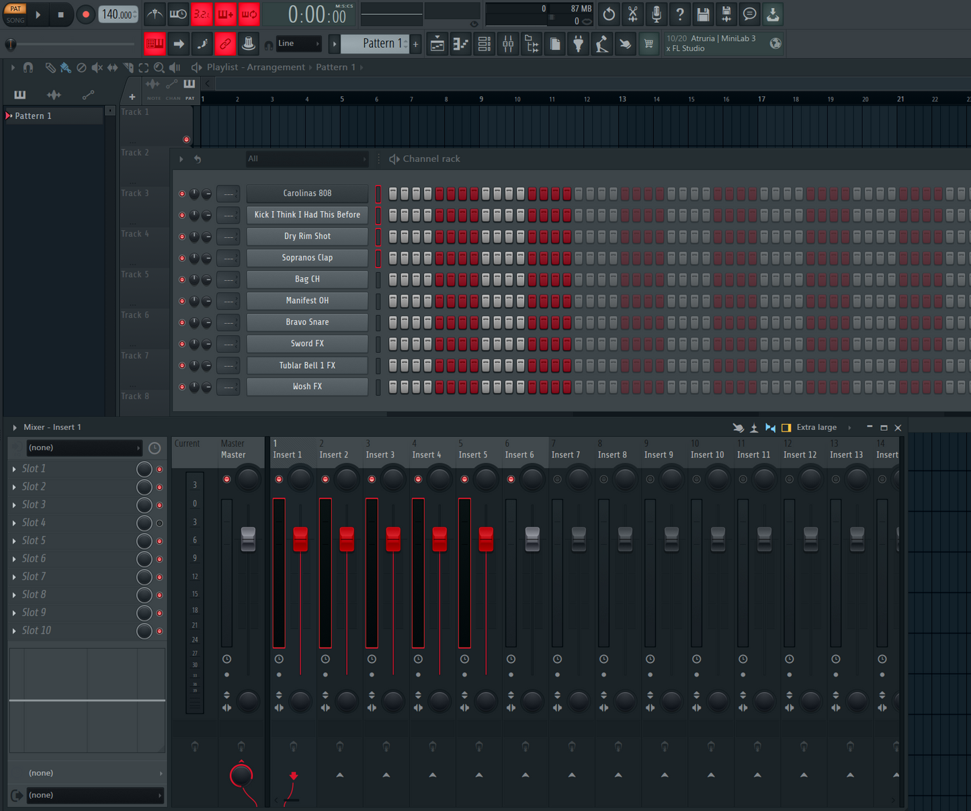Screen dimensions: 971x811
Task: Select the zoom tool in the playlist
Action: pyautogui.click(x=159, y=67)
